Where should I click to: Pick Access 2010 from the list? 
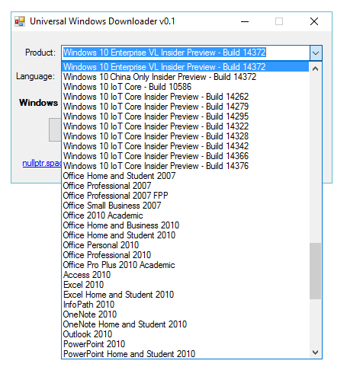[185, 275]
